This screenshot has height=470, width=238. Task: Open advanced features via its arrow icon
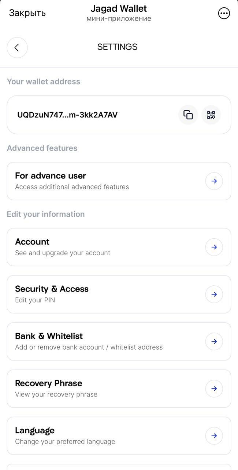pyautogui.click(x=214, y=181)
